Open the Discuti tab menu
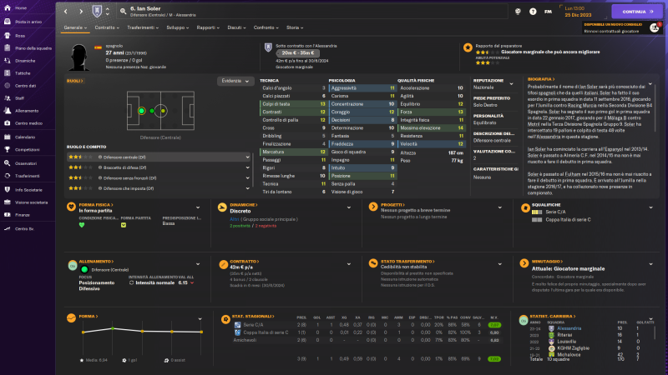This screenshot has height=375, width=668. pyautogui.click(x=236, y=27)
